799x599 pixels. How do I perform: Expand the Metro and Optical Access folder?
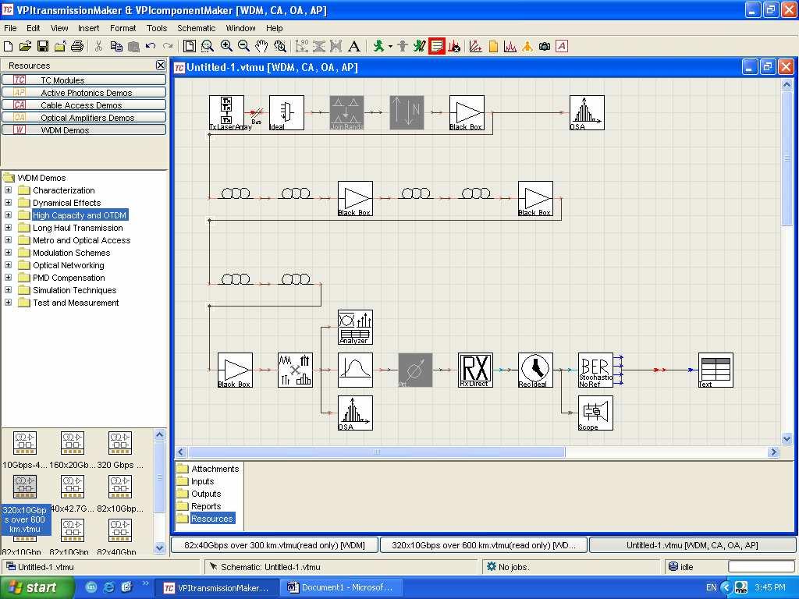[x=8, y=240]
